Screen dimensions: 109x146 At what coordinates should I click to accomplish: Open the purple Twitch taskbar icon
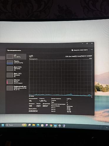click(47, 125)
